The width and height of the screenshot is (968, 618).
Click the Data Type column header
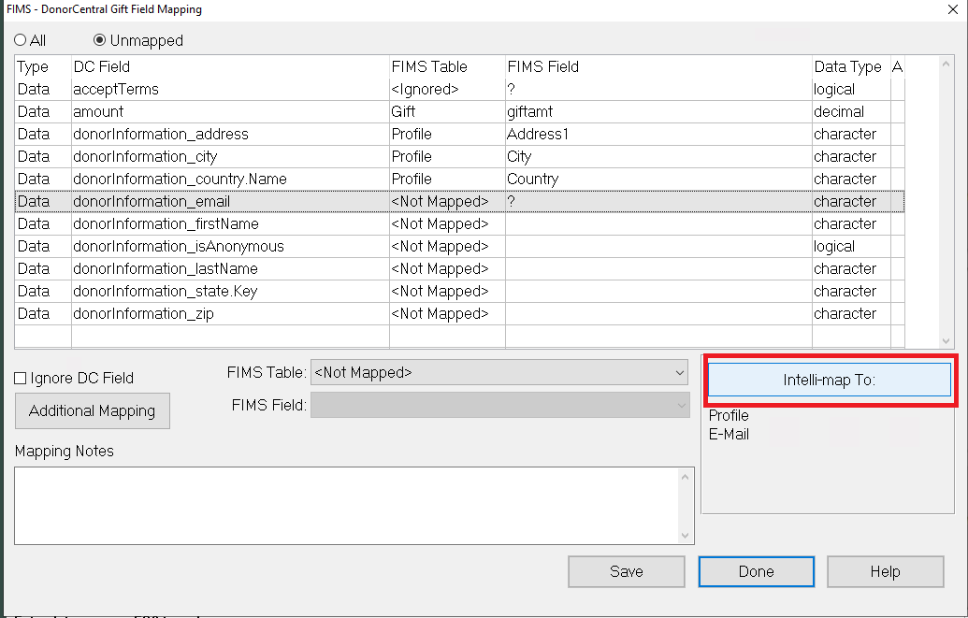[851, 66]
